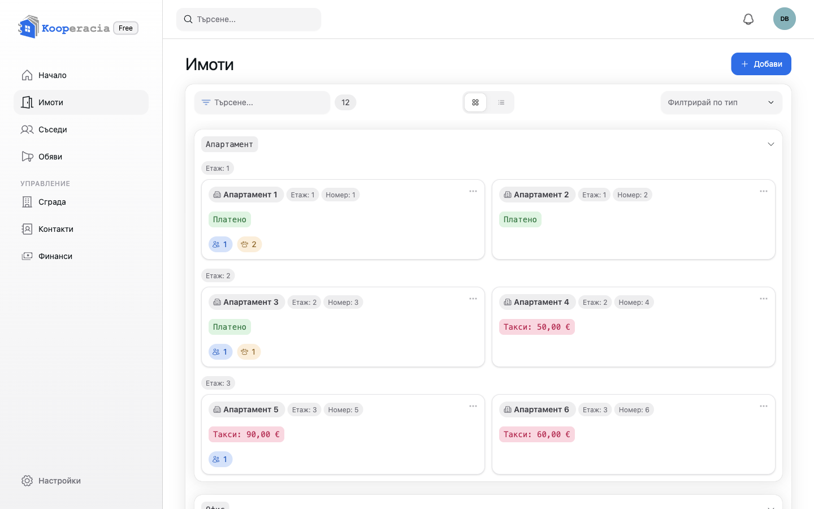Open options menu for Апартамент 6

[764, 406]
